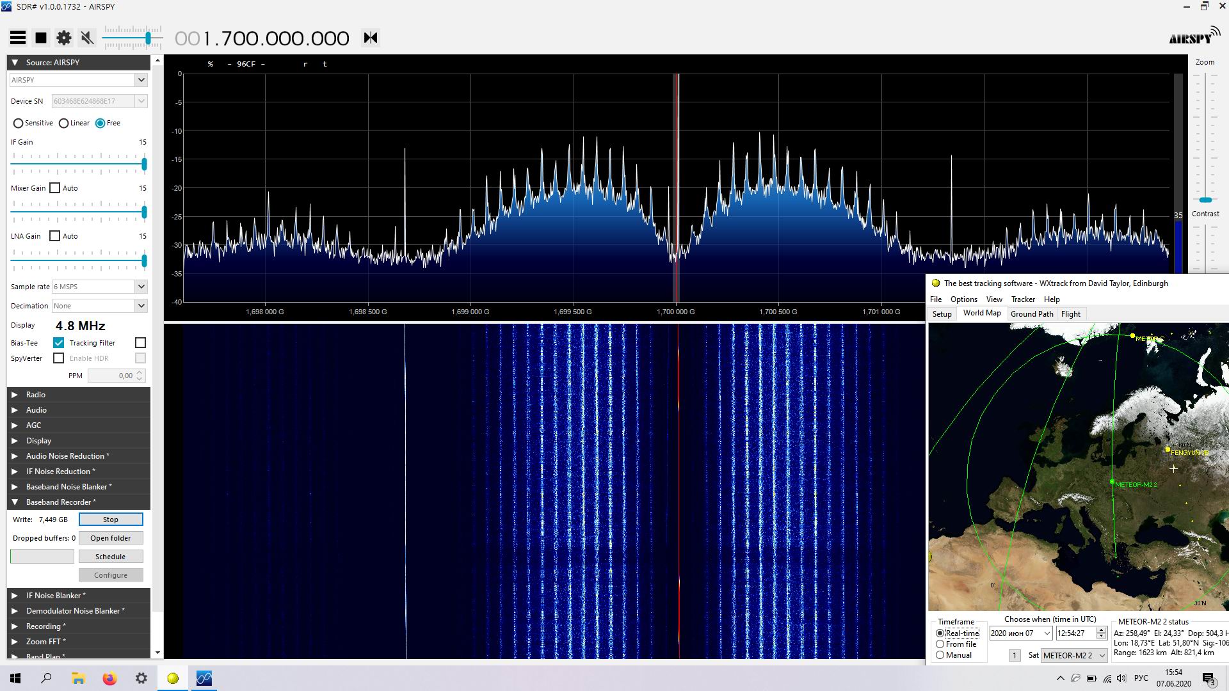Adjust the Zoom slider
Image resolution: width=1229 pixels, height=691 pixels.
1205,200
